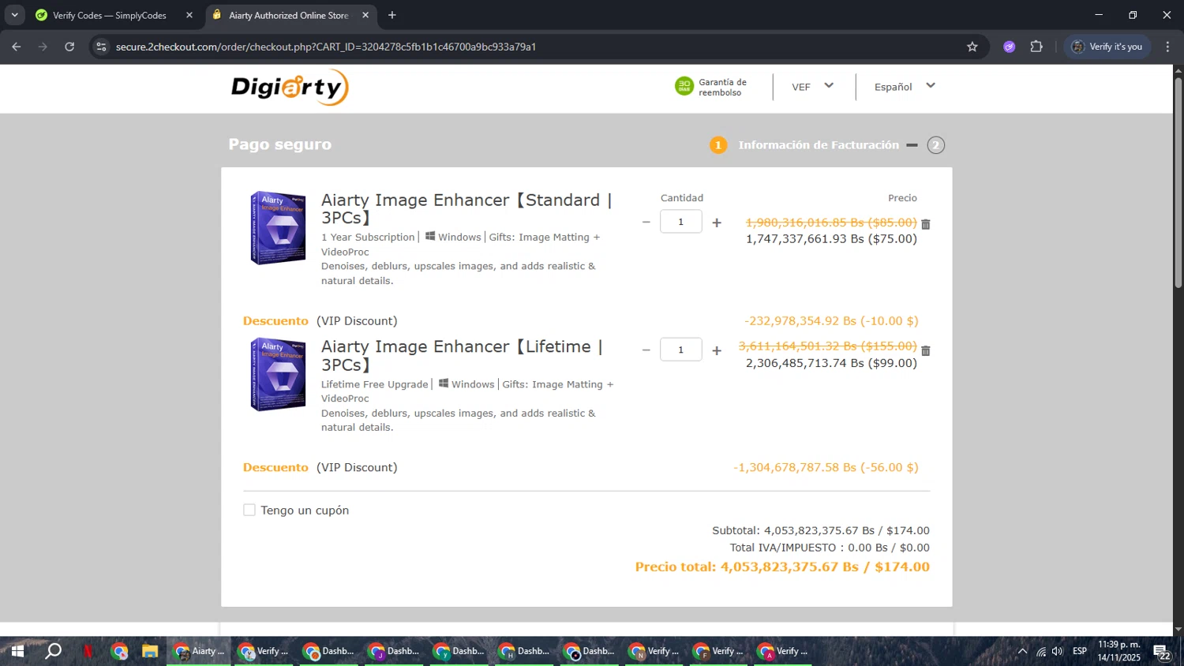The width and height of the screenshot is (1184, 666).
Task: Open Chrome's three-dot menu
Action: coord(1167,47)
